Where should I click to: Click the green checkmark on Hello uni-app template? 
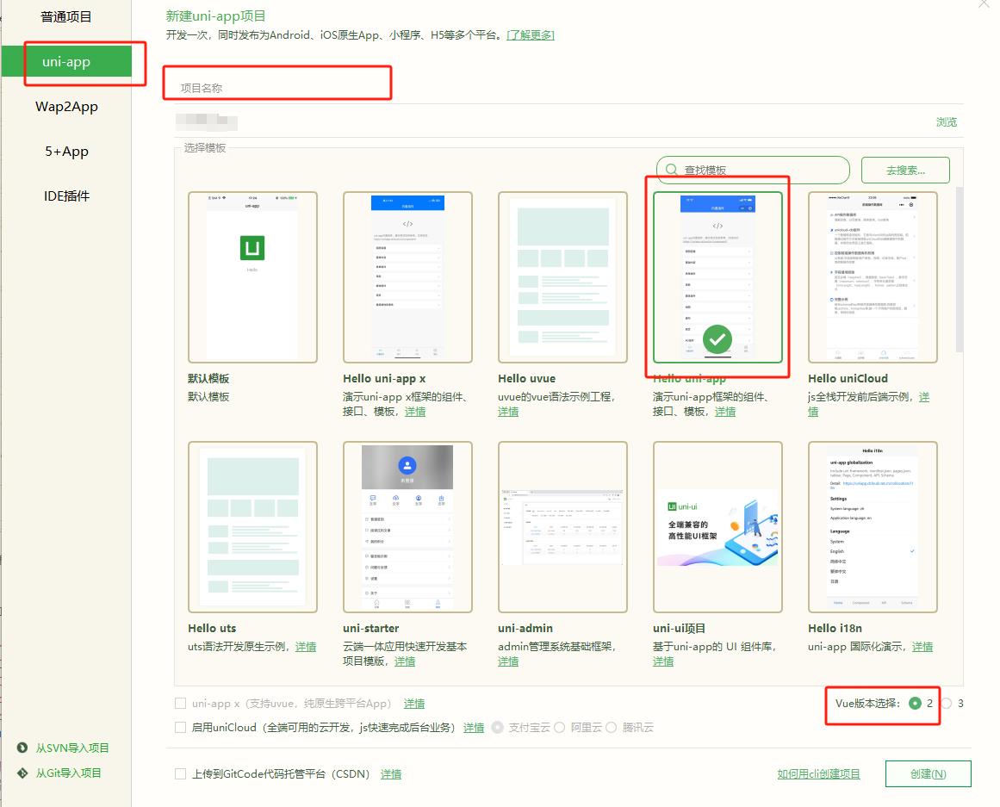(x=717, y=339)
